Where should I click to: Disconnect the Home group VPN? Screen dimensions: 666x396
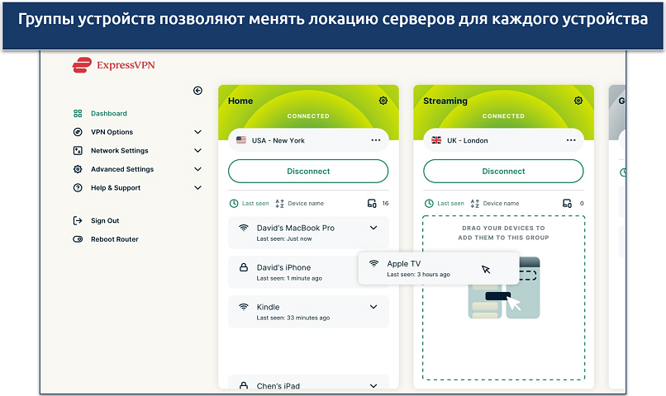[308, 172]
